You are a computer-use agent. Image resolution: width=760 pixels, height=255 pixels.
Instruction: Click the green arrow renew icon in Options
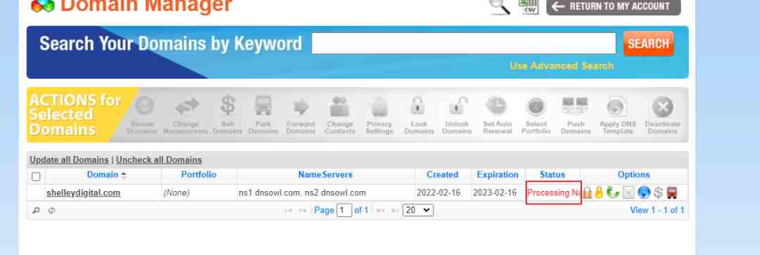[x=613, y=192]
